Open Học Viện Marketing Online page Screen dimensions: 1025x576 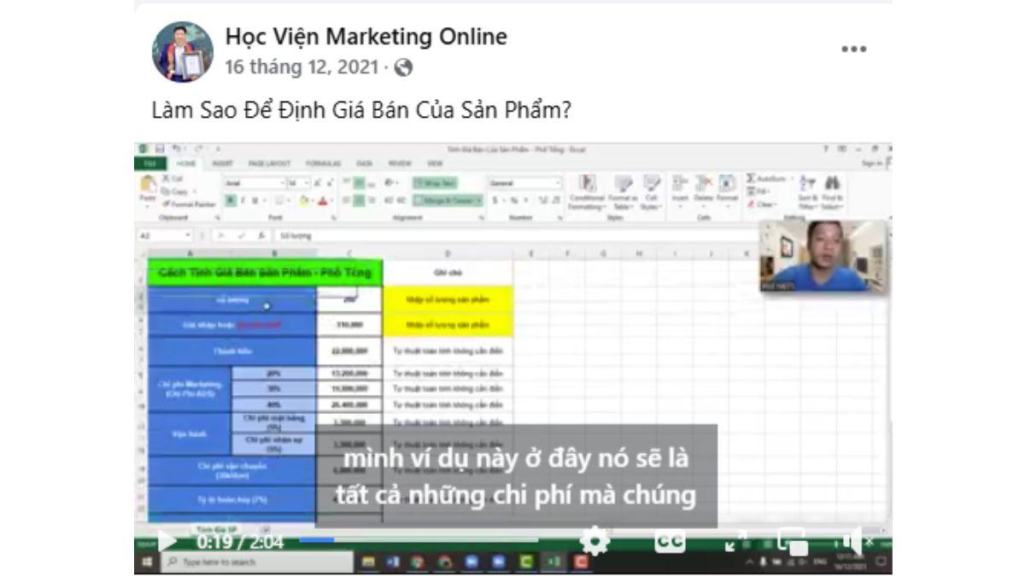click(x=366, y=37)
